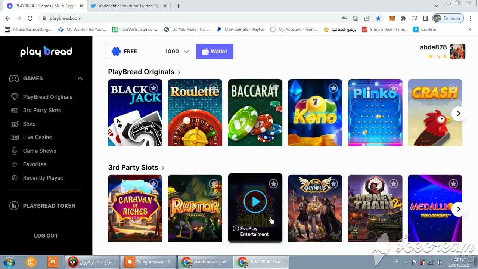Favorite the Rise of Olympus star
478x269 pixels.
coord(333,184)
